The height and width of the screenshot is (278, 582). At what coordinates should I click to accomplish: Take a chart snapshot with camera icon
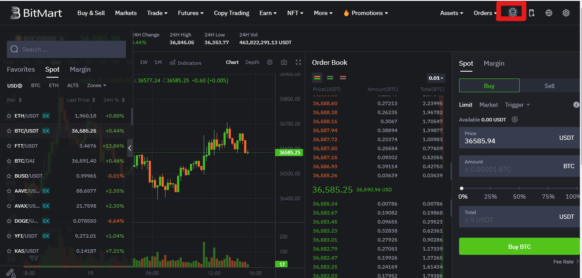click(x=284, y=62)
